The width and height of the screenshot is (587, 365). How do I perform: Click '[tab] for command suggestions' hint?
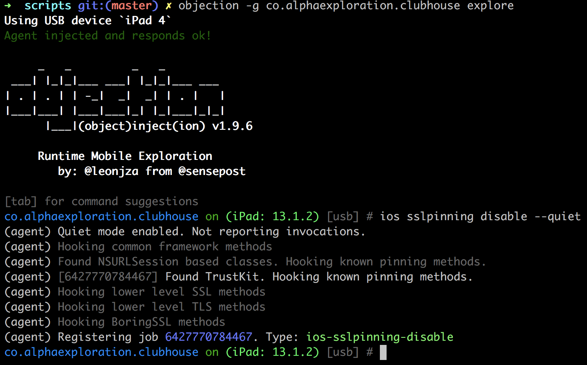tap(101, 201)
